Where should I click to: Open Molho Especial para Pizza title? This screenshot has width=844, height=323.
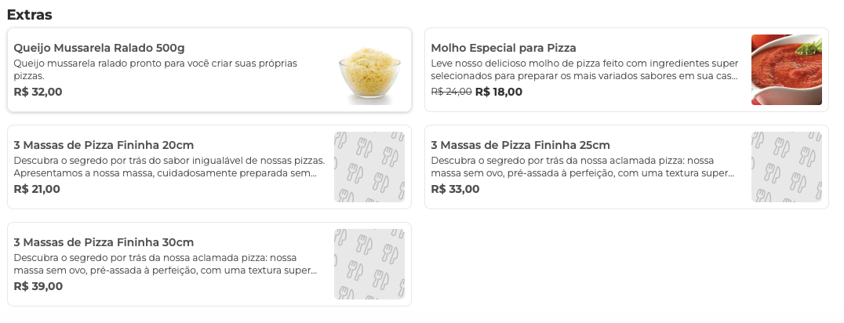pos(504,48)
